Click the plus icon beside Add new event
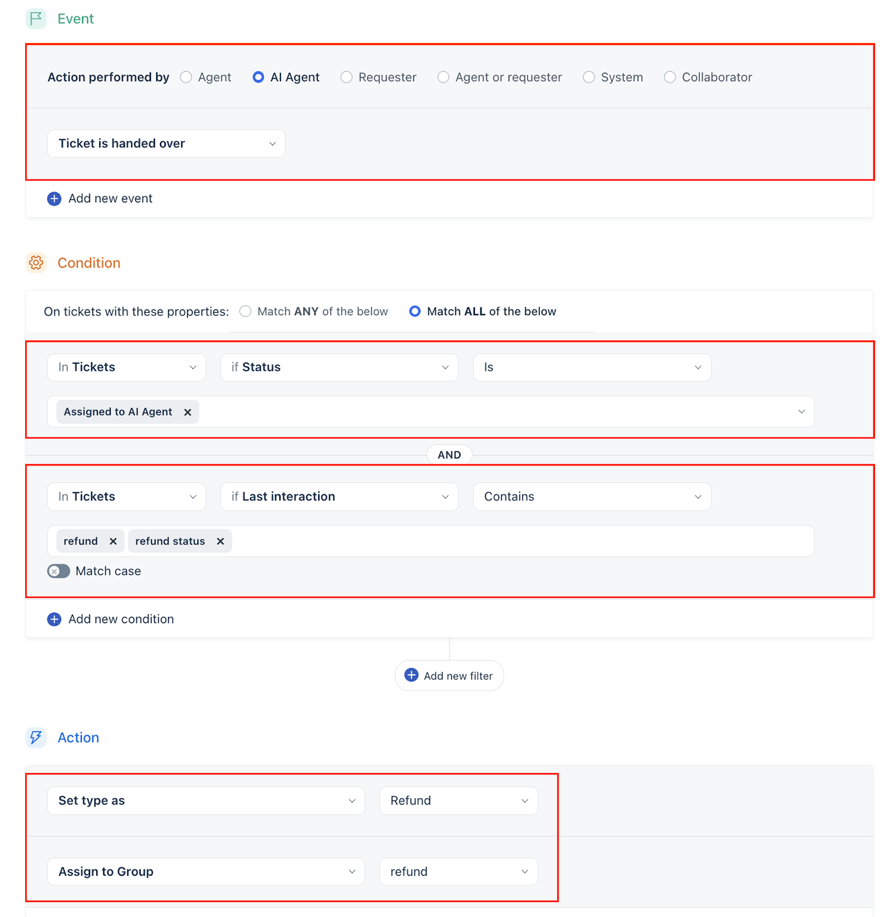This screenshot has height=917, width=894. [x=54, y=199]
